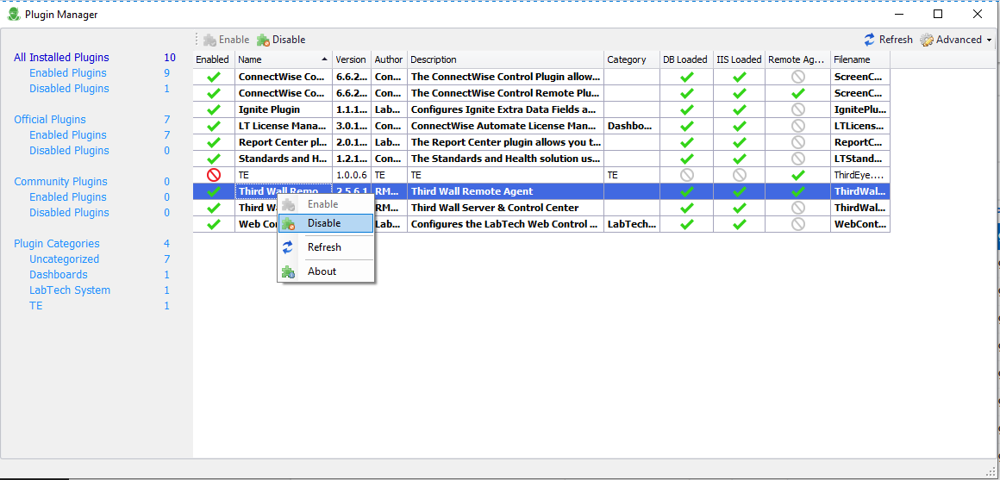Select the Dashbo... category cell
Screen dimensions: 1000x480
coord(631,126)
